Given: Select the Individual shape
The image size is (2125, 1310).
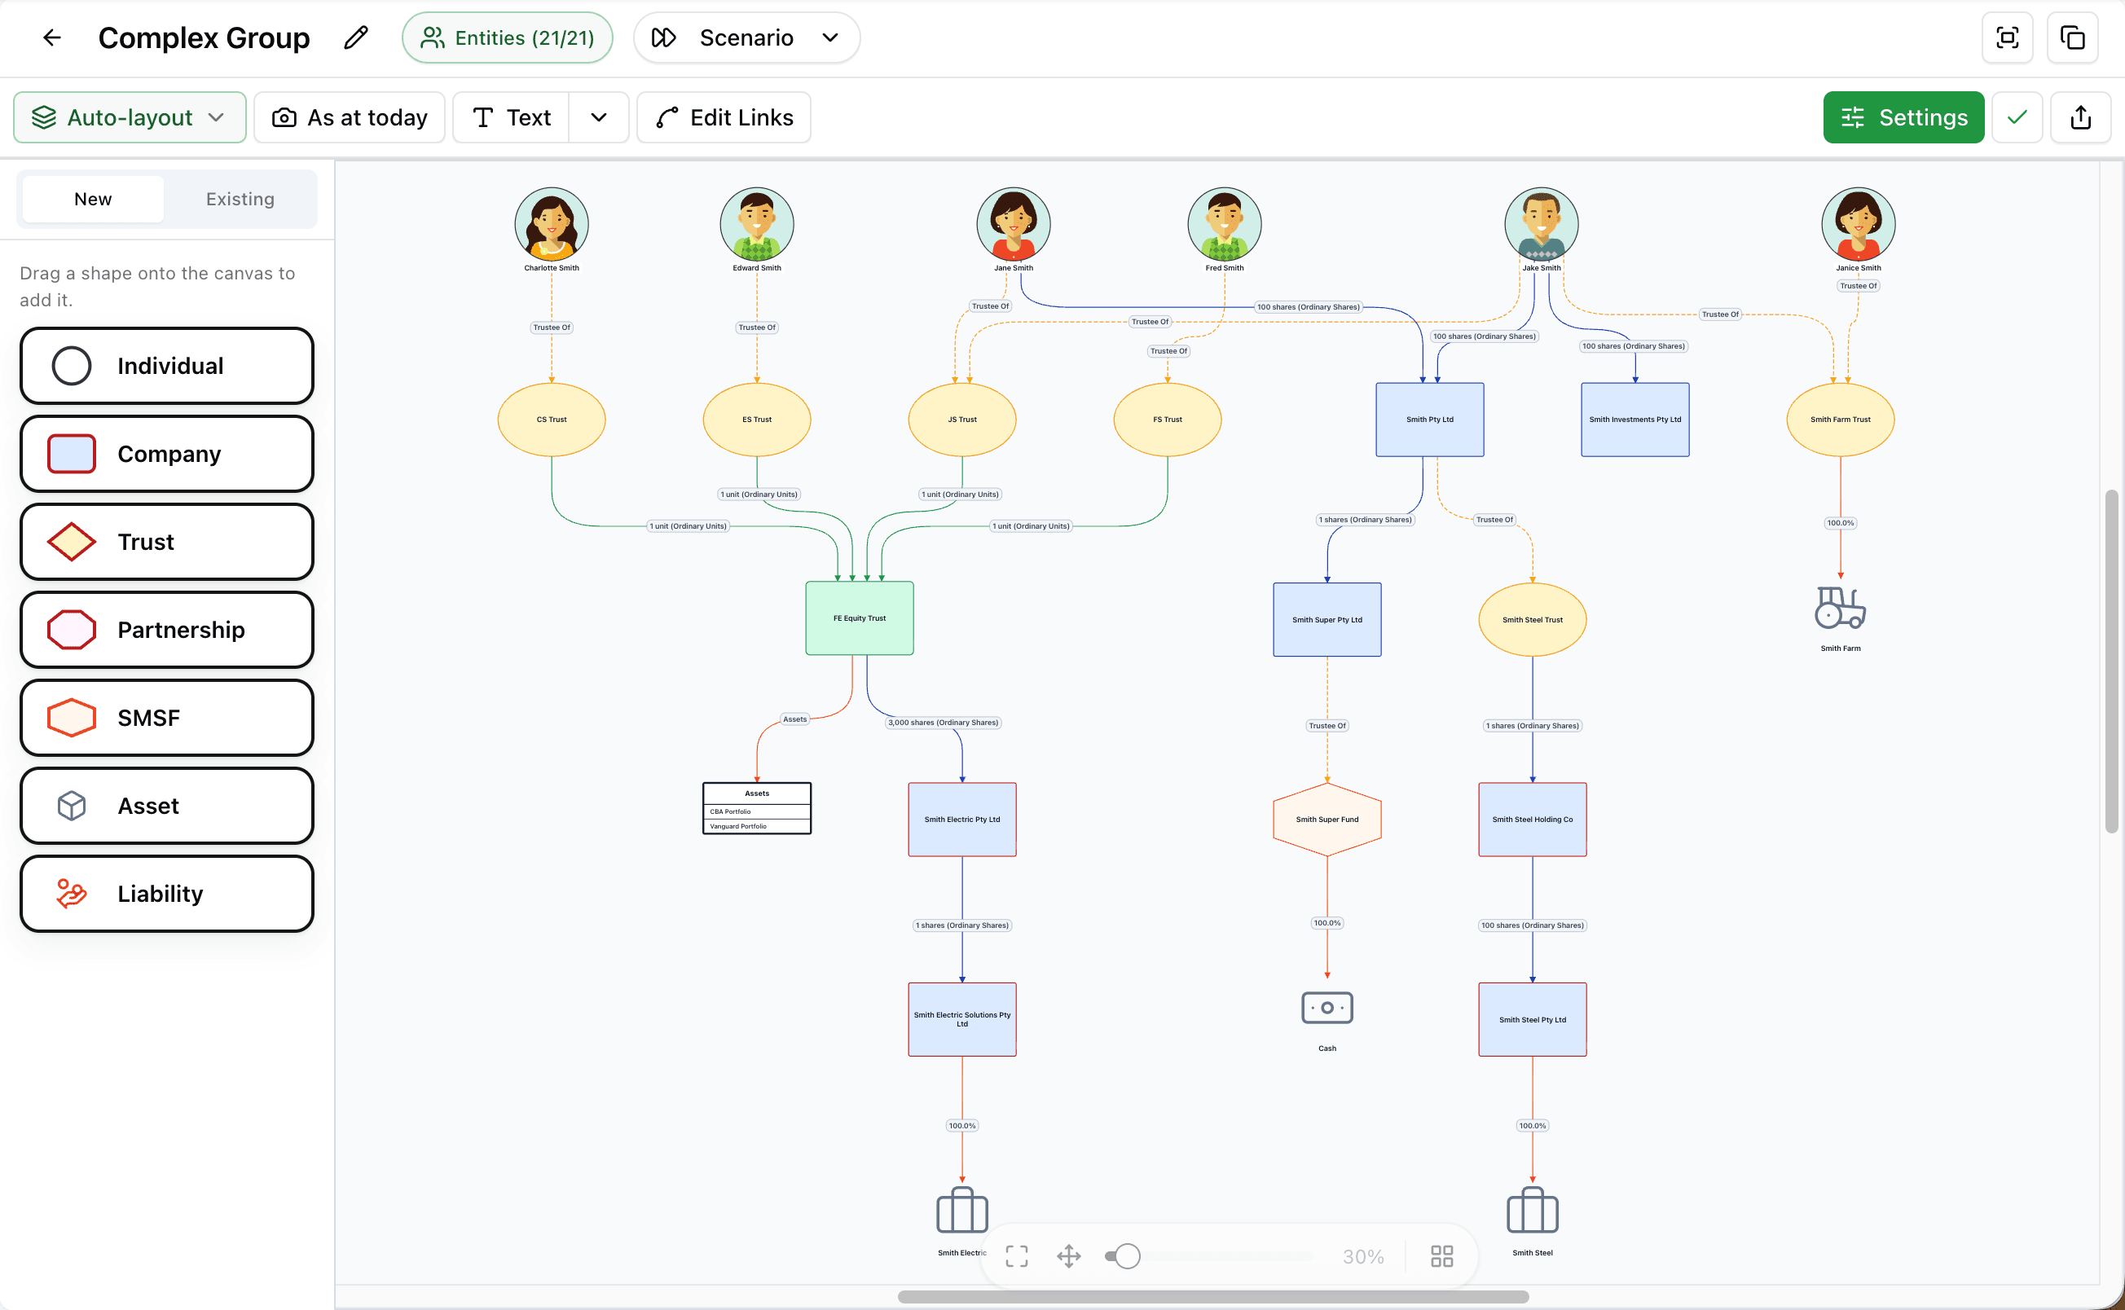Looking at the screenshot, I should 167,366.
